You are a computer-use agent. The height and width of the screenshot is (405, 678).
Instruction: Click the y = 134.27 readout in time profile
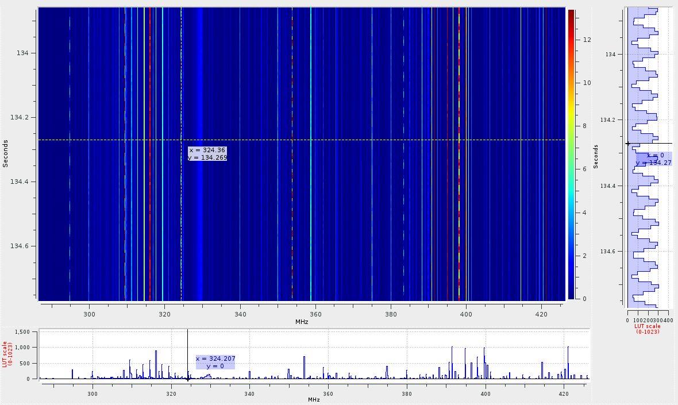click(x=654, y=159)
